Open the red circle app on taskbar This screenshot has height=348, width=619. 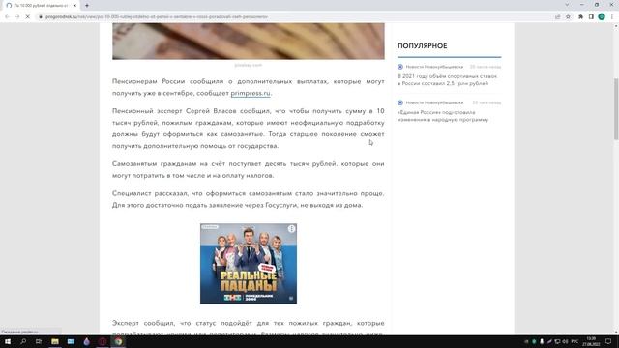point(103,341)
